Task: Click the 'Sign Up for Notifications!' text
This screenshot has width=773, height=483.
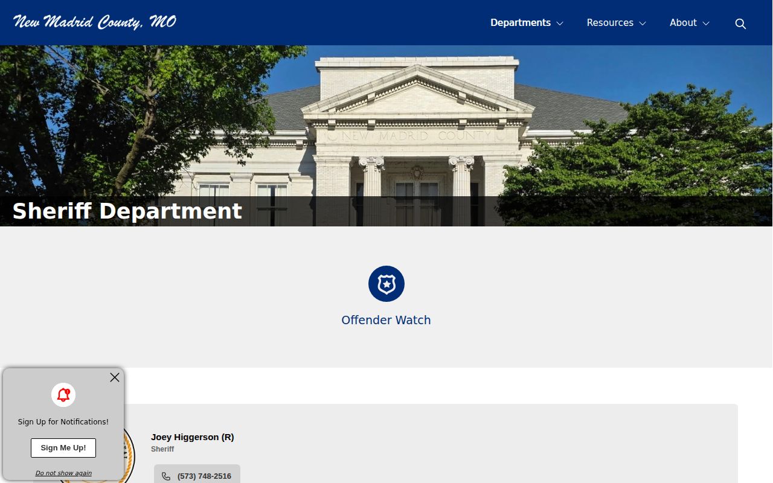Action: pos(63,422)
